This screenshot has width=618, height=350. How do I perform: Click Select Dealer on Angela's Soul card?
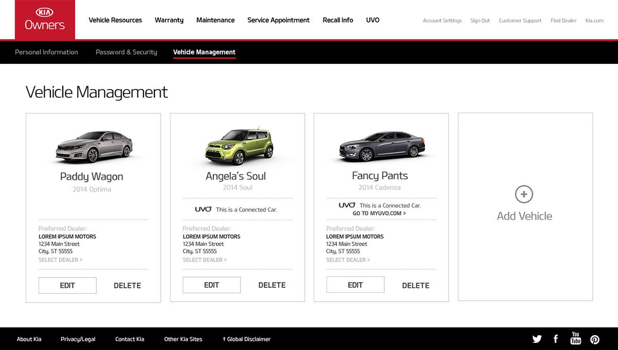(204, 260)
